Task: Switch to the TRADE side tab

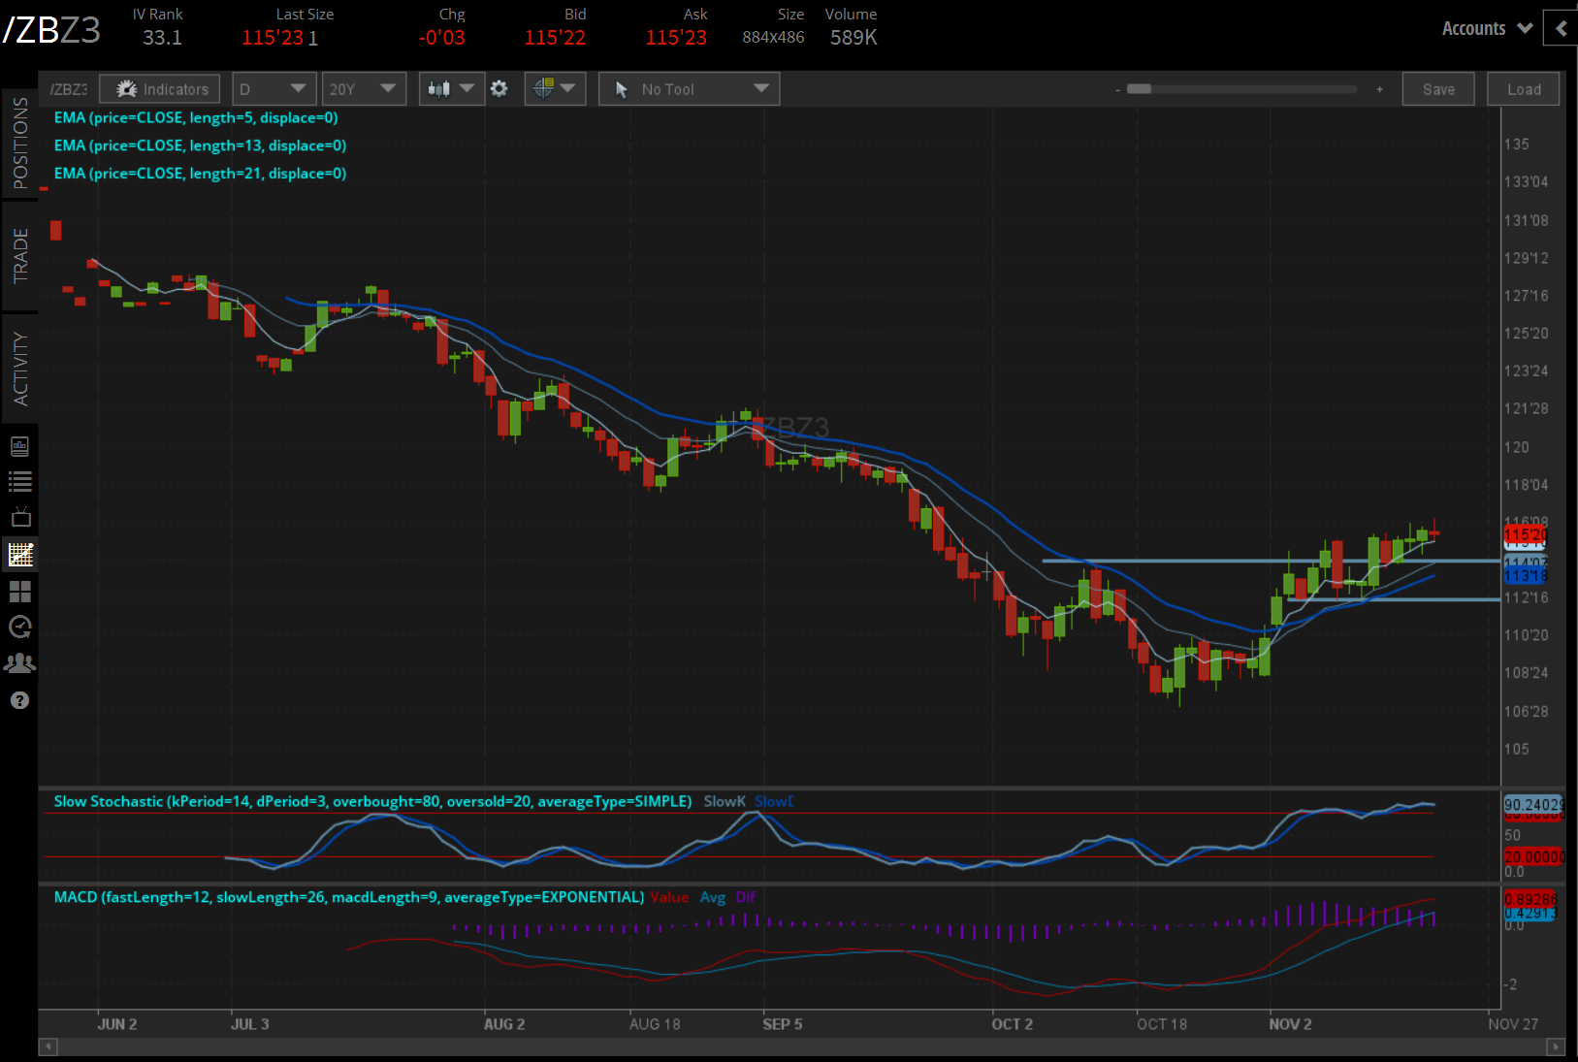Action: coord(20,256)
